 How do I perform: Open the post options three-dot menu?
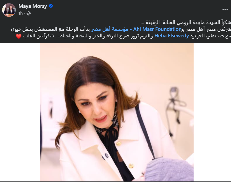[225, 9]
